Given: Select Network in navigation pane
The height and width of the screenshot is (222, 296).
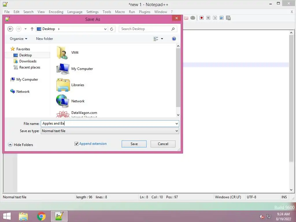Looking at the screenshot, I should (20, 92).
